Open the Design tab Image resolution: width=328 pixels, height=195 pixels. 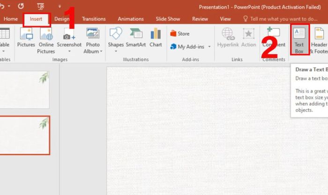62,19
